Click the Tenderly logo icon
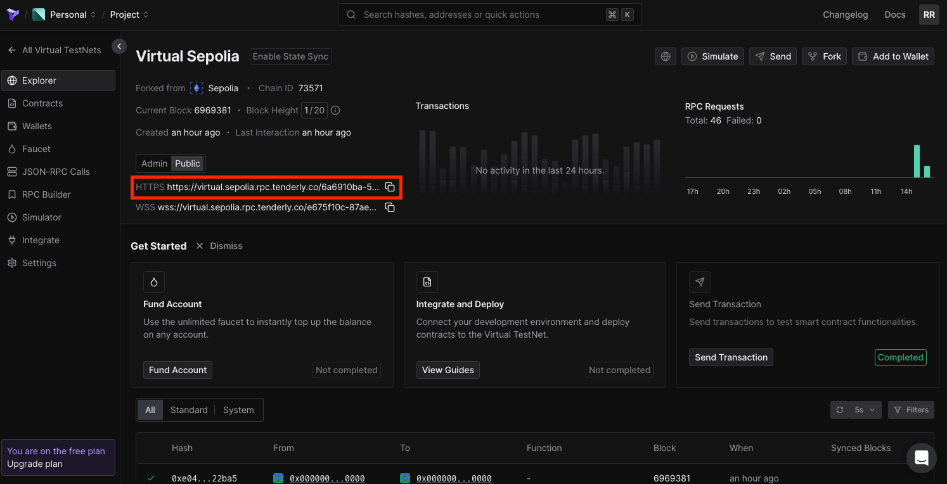This screenshot has width=947, height=484. [13, 15]
